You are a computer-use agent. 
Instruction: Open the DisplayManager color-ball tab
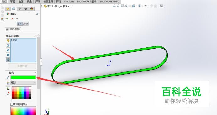tap(32, 9)
